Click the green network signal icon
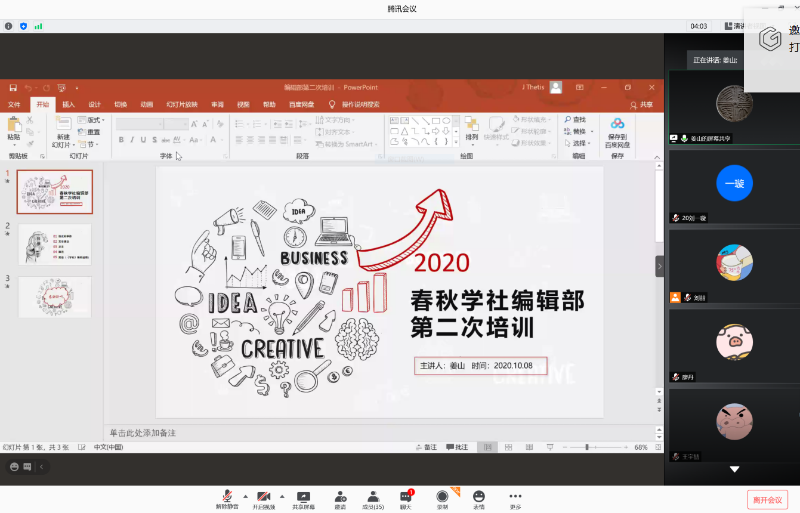Image resolution: width=800 pixels, height=513 pixels. click(38, 26)
